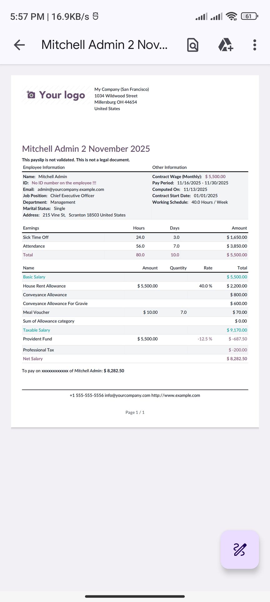This screenshot has height=602, width=270.
Task: Tap the battery level indicator
Action: (x=249, y=16)
